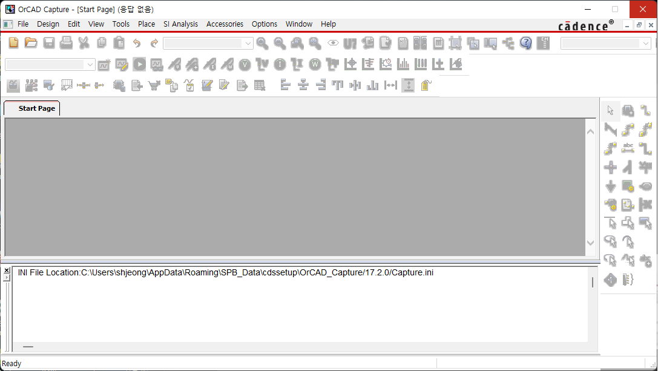The height and width of the screenshot is (371, 658).
Task: Click Start Page scrollbar up arrow
Action: pos(590,132)
